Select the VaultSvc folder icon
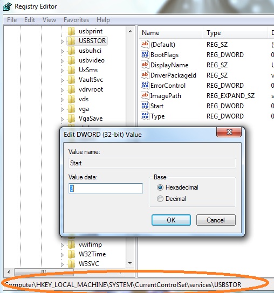 click(71, 80)
